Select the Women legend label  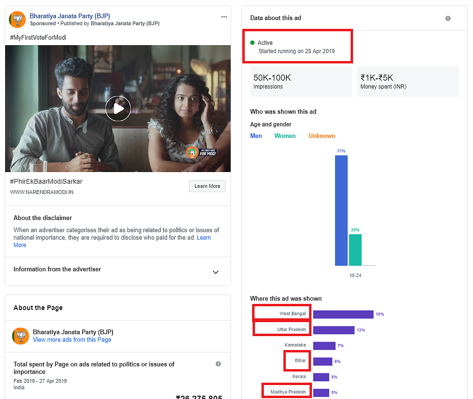point(285,136)
